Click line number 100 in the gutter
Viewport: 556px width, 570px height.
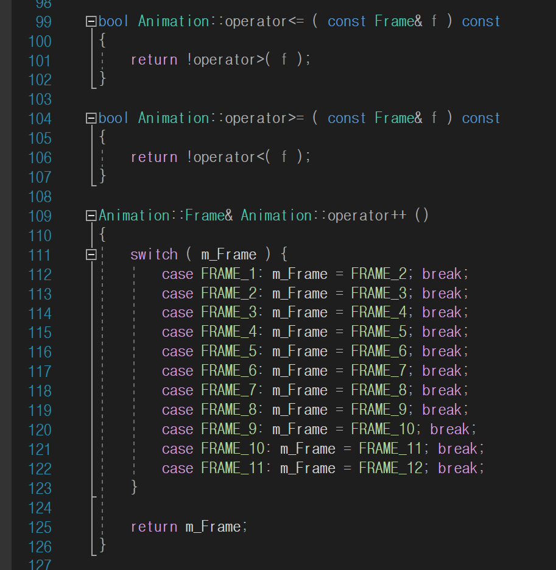(40, 41)
